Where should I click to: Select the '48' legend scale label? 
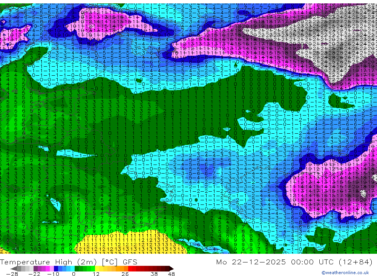171,274
